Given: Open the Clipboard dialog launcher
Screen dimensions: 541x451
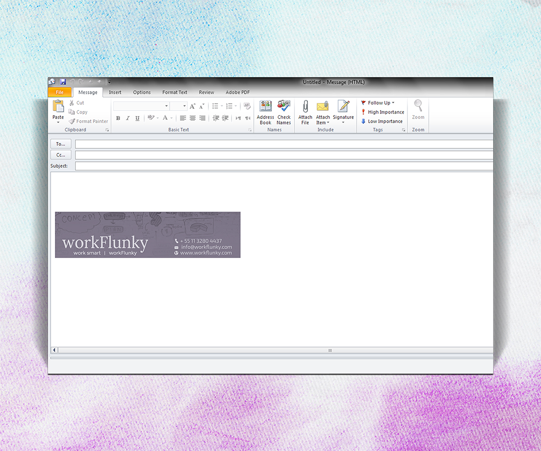Looking at the screenshot, I should point(107,130).
